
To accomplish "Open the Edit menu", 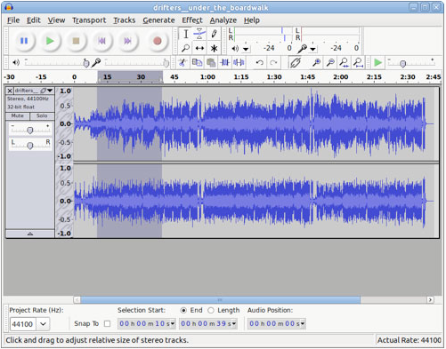I will point(34,20).
